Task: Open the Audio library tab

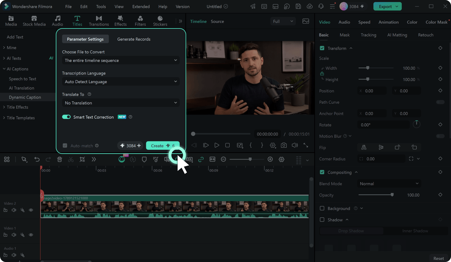Action: pyautogui.click(x=58, y=21)
